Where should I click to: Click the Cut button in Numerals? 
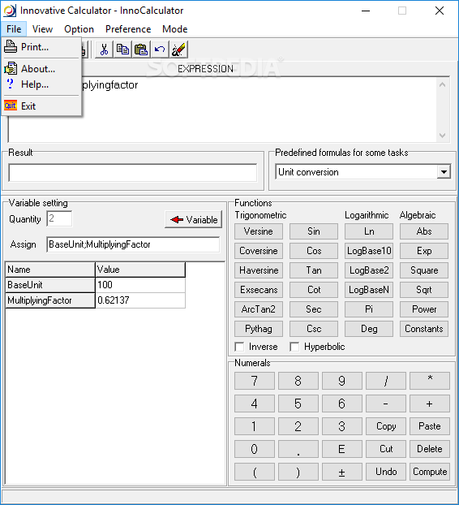[386, 449]
